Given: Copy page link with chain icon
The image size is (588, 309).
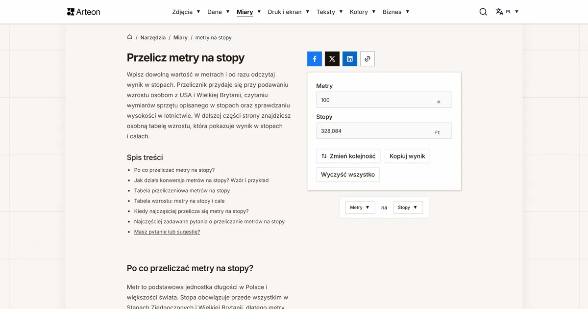Looking at the screenshot, I should [367, 59].
